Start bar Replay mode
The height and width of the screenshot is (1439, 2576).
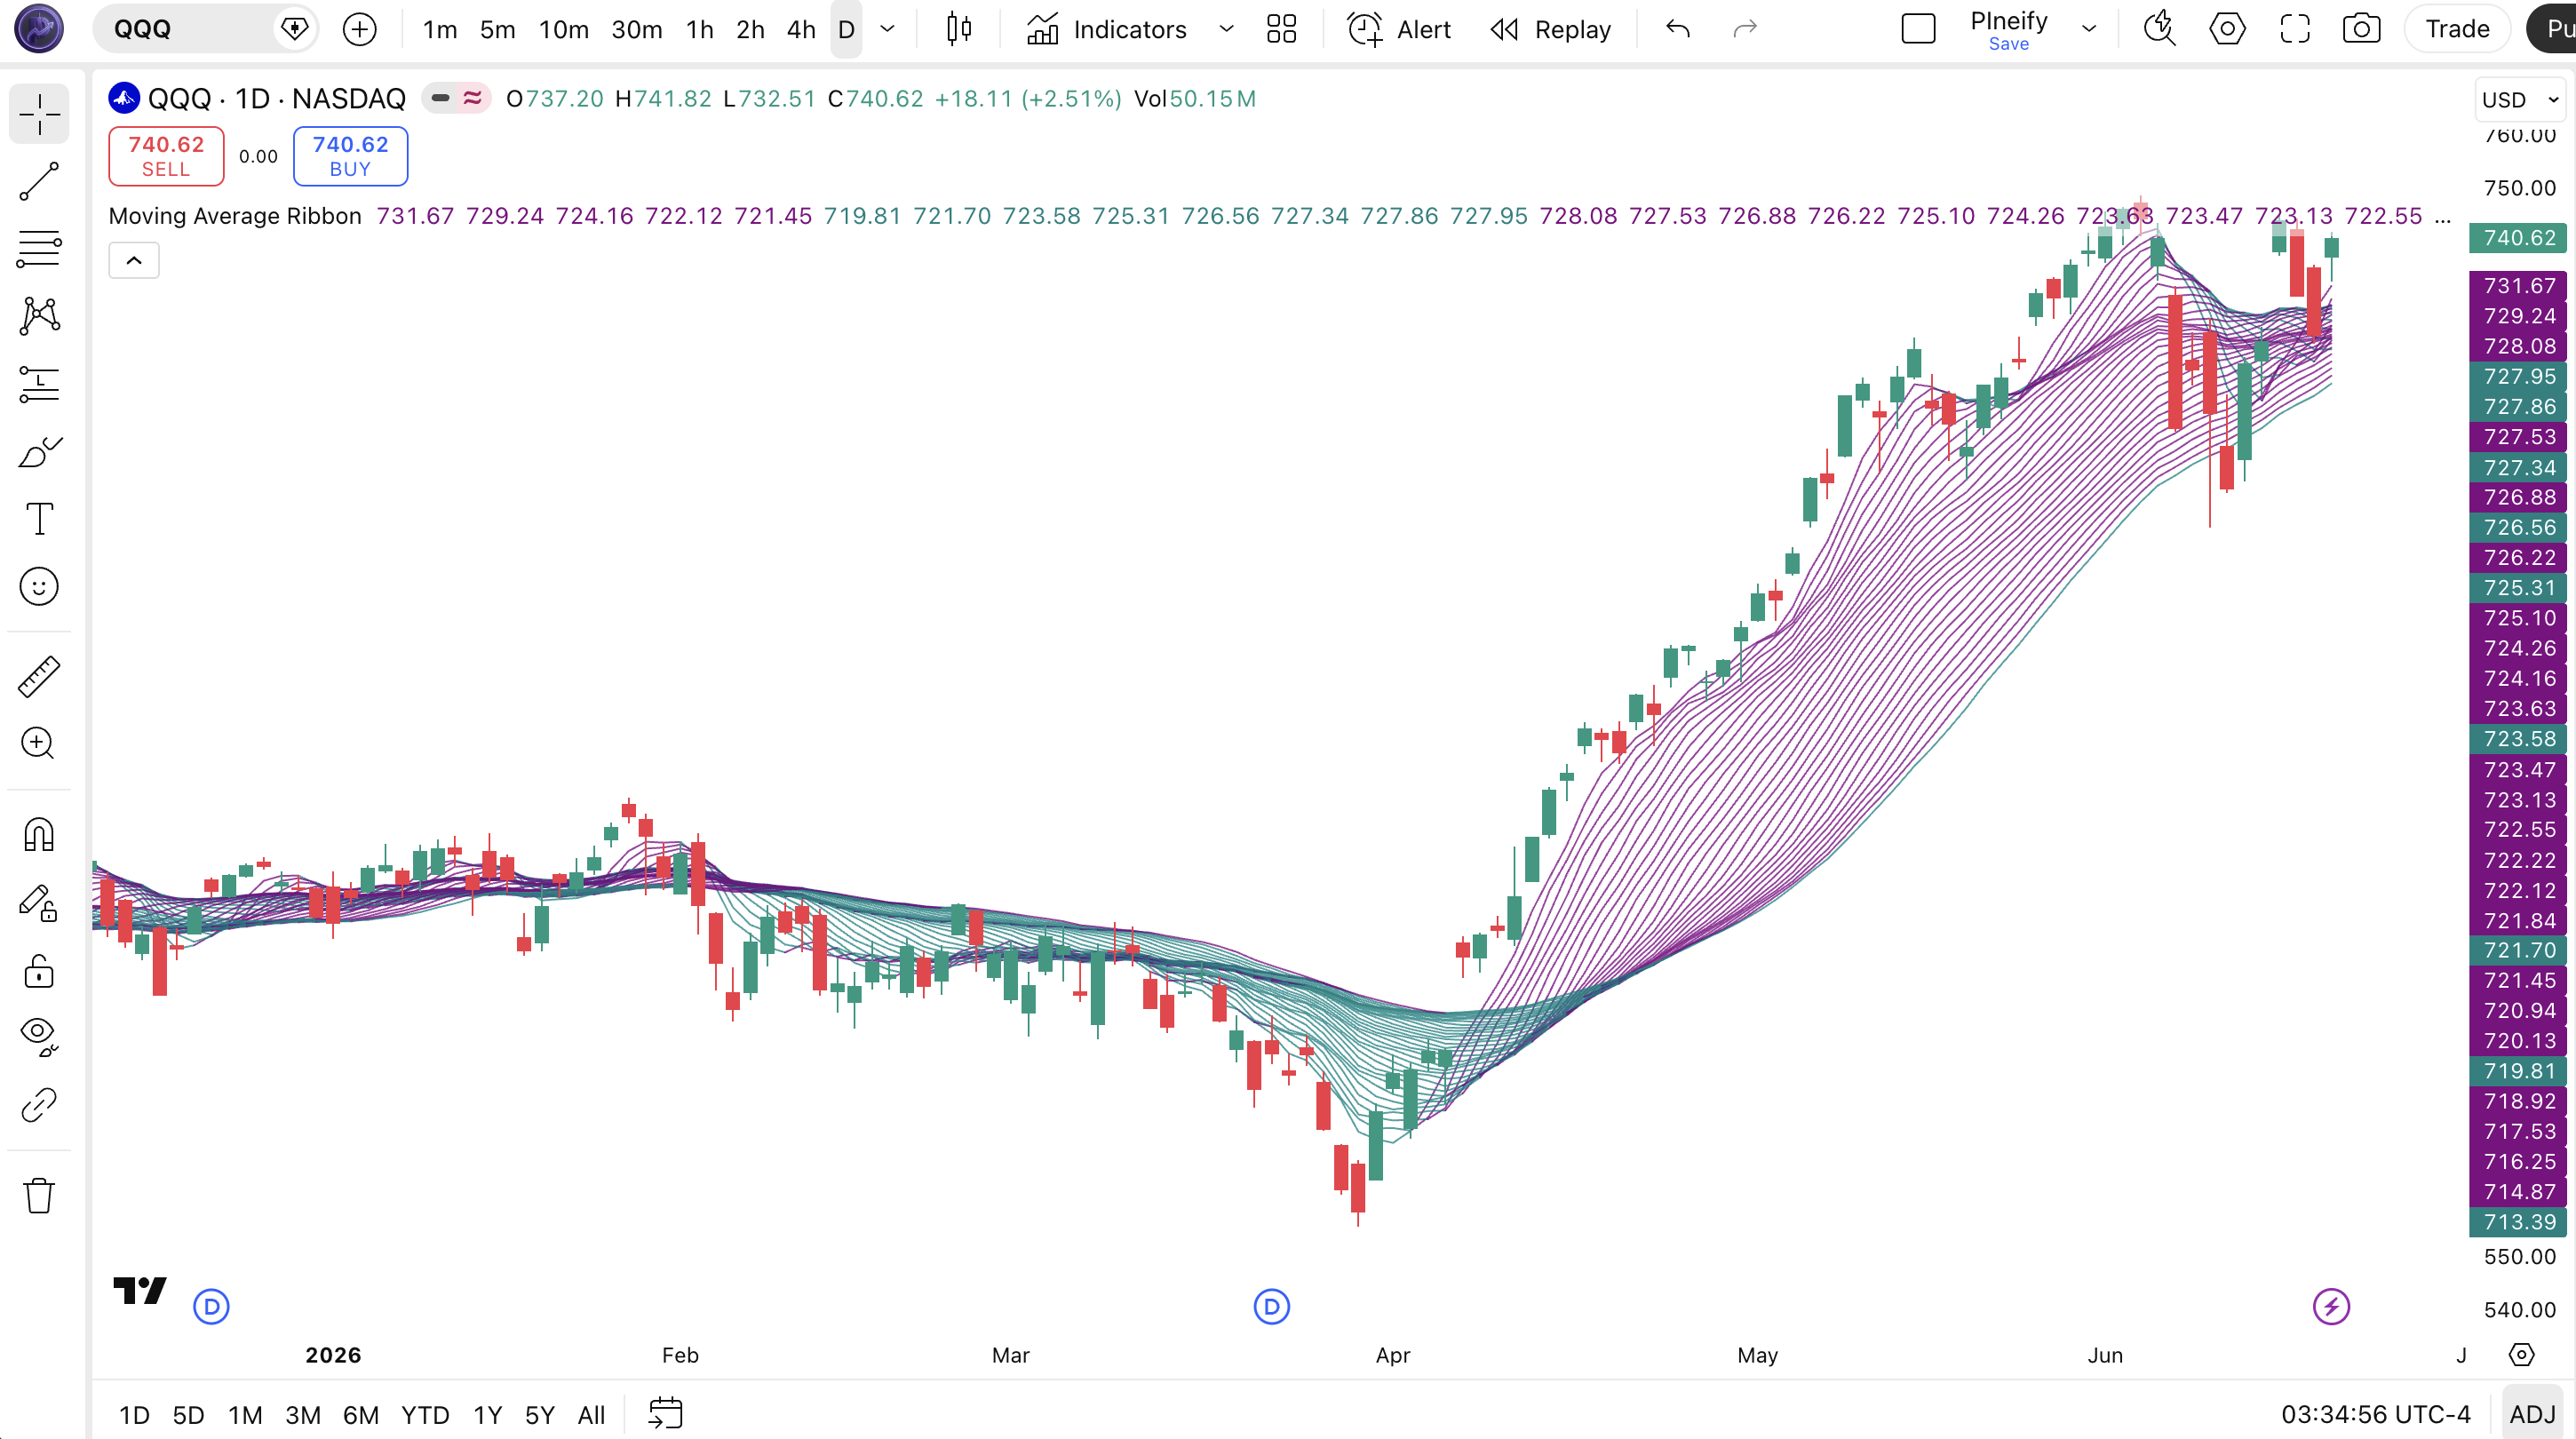(x=1551, y=29)
